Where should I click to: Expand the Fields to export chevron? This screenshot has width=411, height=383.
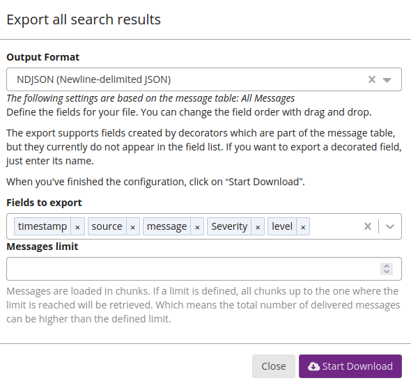pyautogui.click(x=390, y=226)
